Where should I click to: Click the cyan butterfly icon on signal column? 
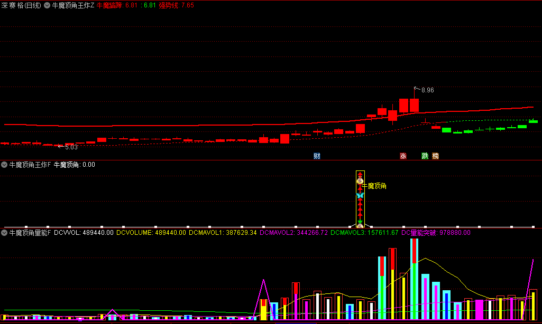coord(360,195)
